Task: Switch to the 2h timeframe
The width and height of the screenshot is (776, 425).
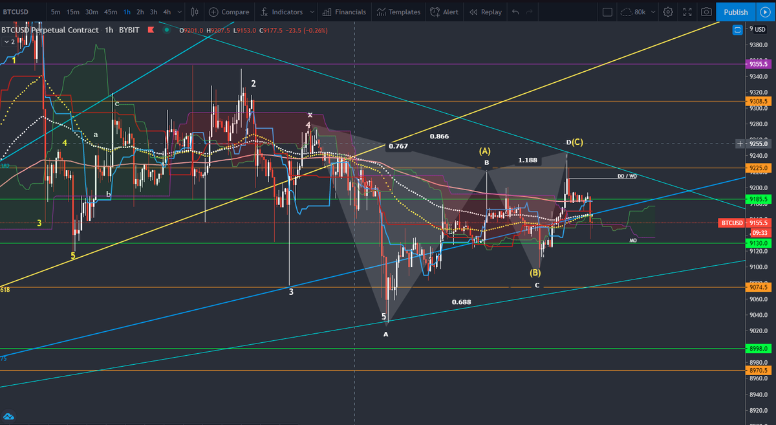Action: coord(140,12)
